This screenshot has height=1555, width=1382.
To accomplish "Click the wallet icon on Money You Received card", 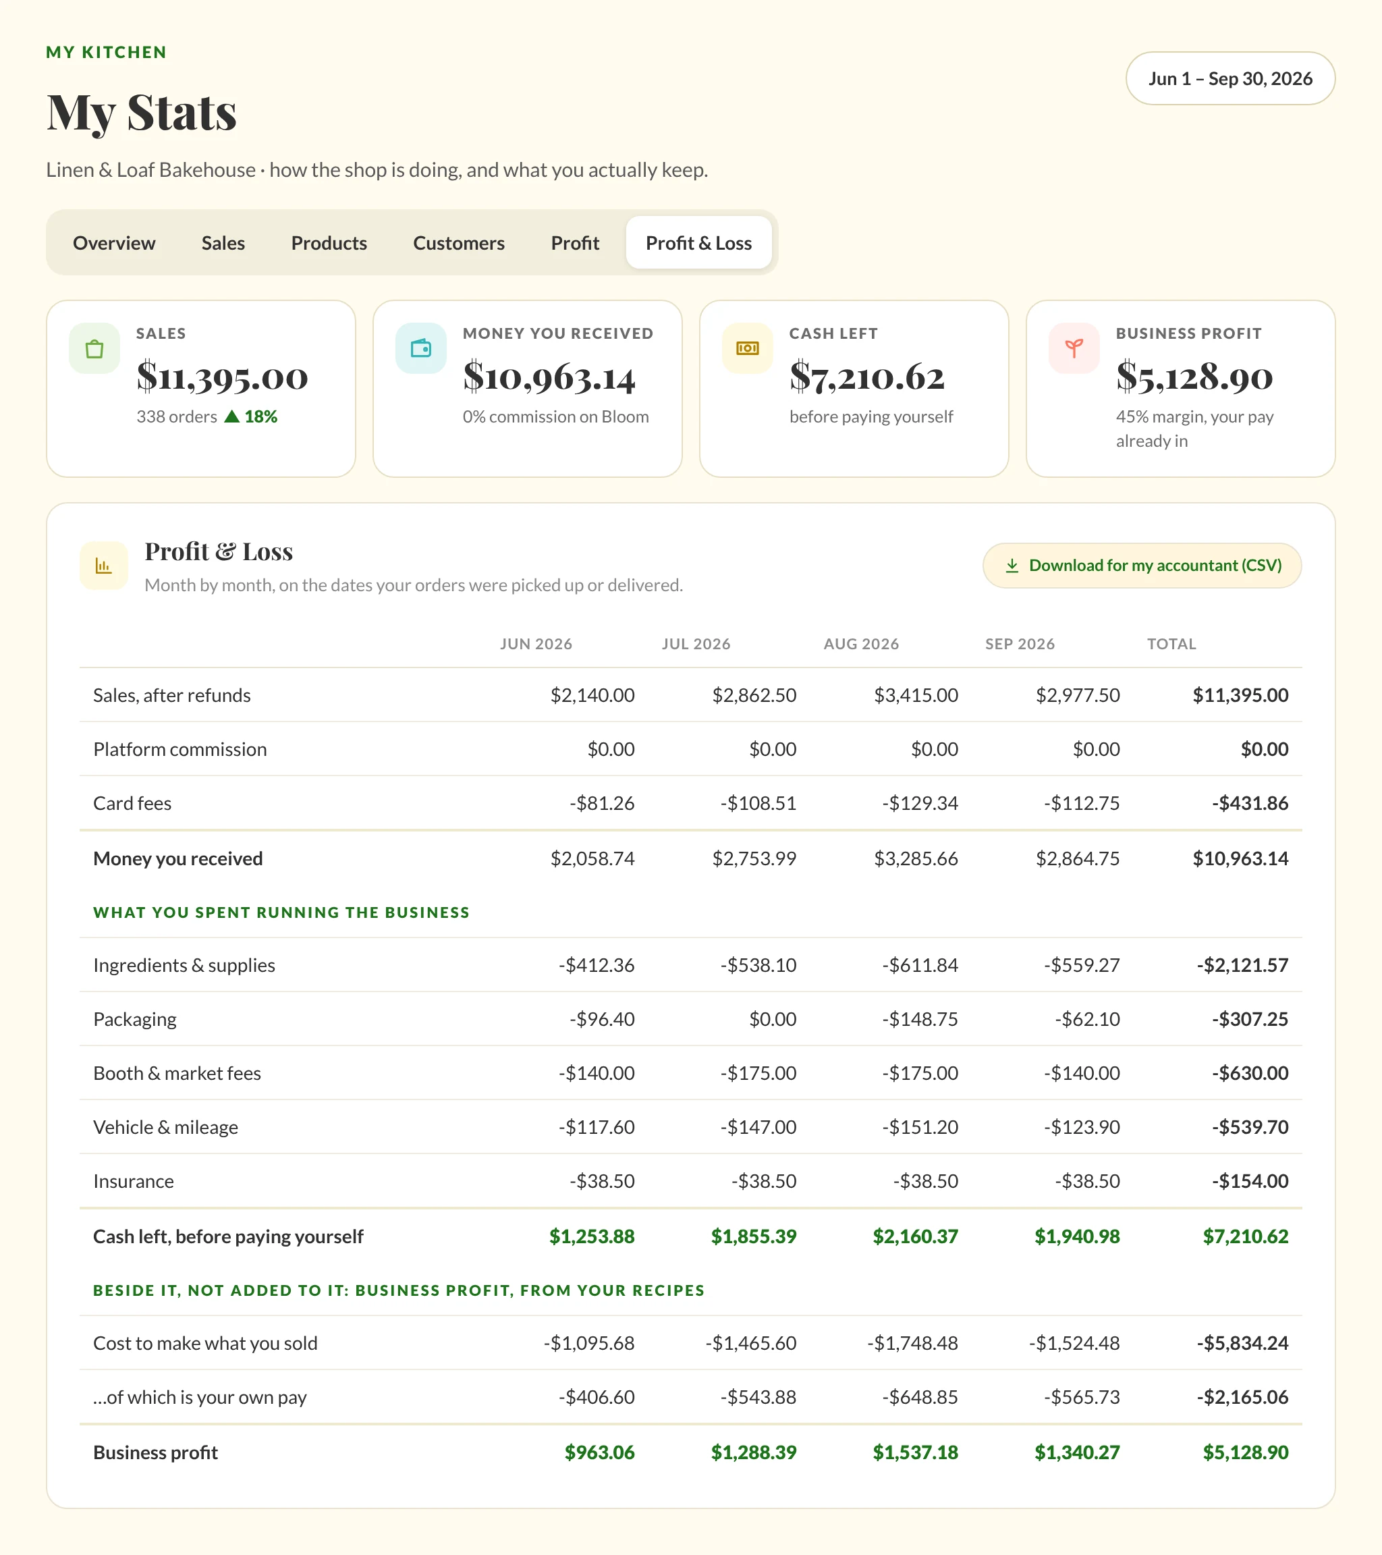I will coord(420,349).
